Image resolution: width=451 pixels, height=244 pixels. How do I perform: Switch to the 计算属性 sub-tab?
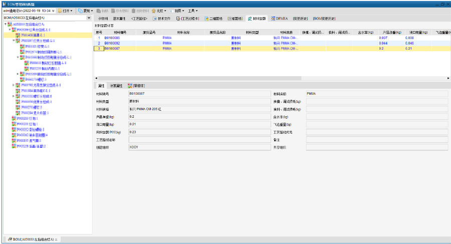click(x=116, y=86)
